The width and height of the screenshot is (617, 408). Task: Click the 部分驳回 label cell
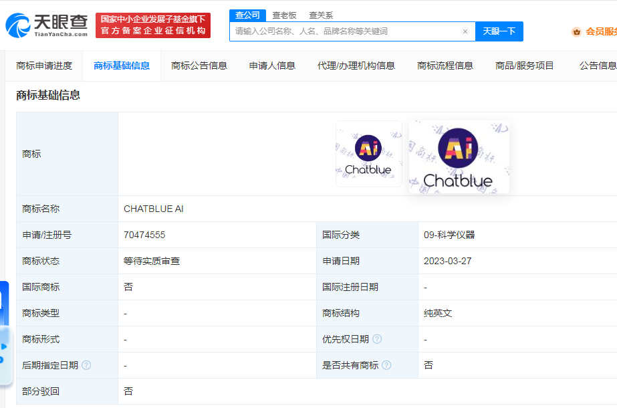pos(68,391)
